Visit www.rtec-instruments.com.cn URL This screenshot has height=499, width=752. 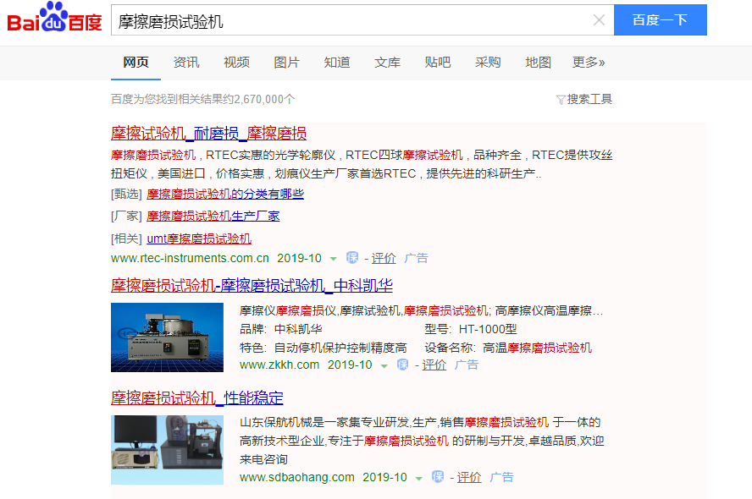tap(190, 258)
